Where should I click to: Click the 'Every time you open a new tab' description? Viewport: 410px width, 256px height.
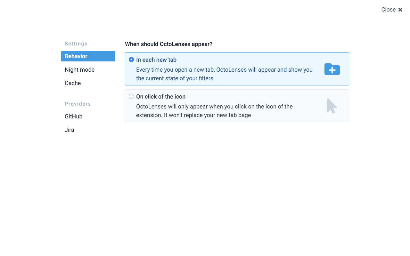point(224,74)
